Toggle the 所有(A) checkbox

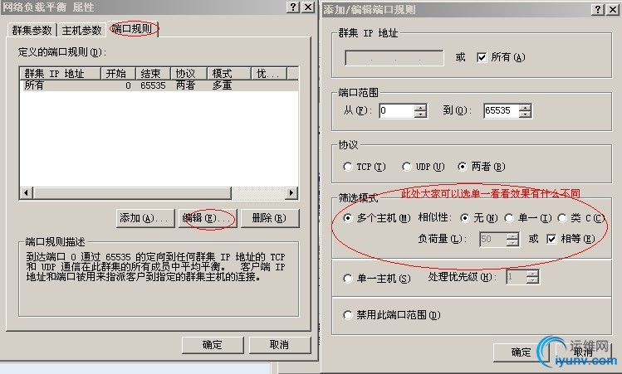tap(482, 57)
